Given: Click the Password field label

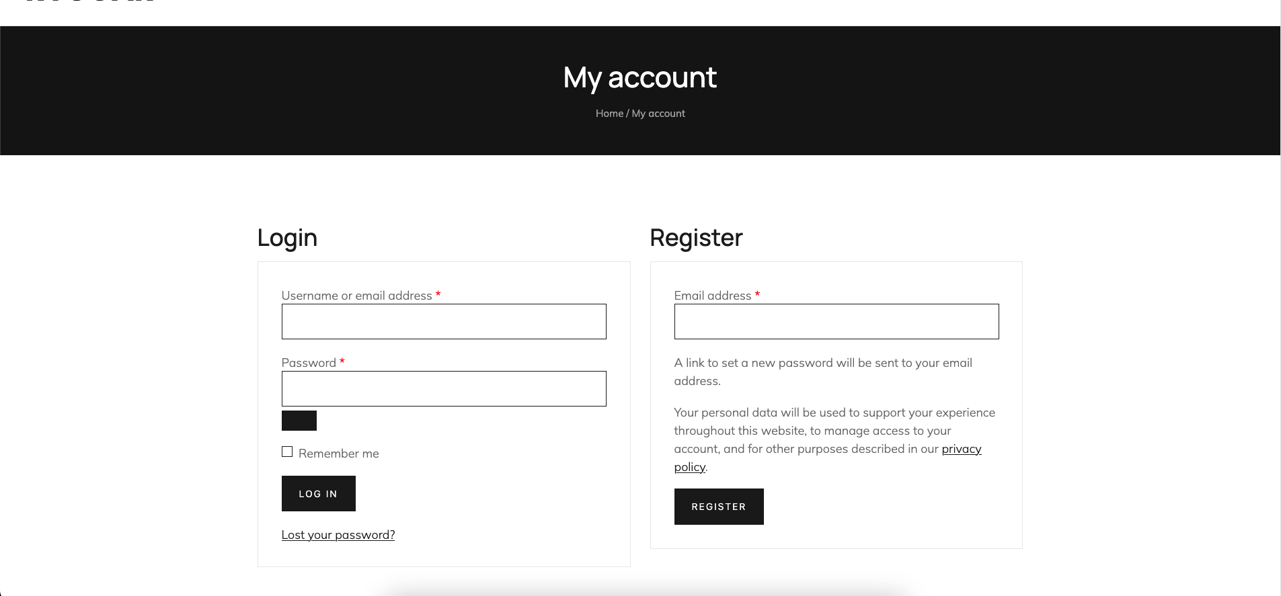Looking at the screenshot, I should click(309, 363).
